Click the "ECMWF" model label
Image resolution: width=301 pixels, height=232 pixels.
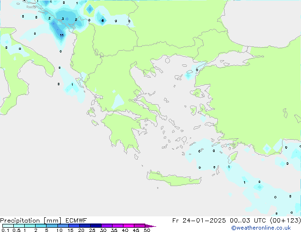click(x=76, y=221)
